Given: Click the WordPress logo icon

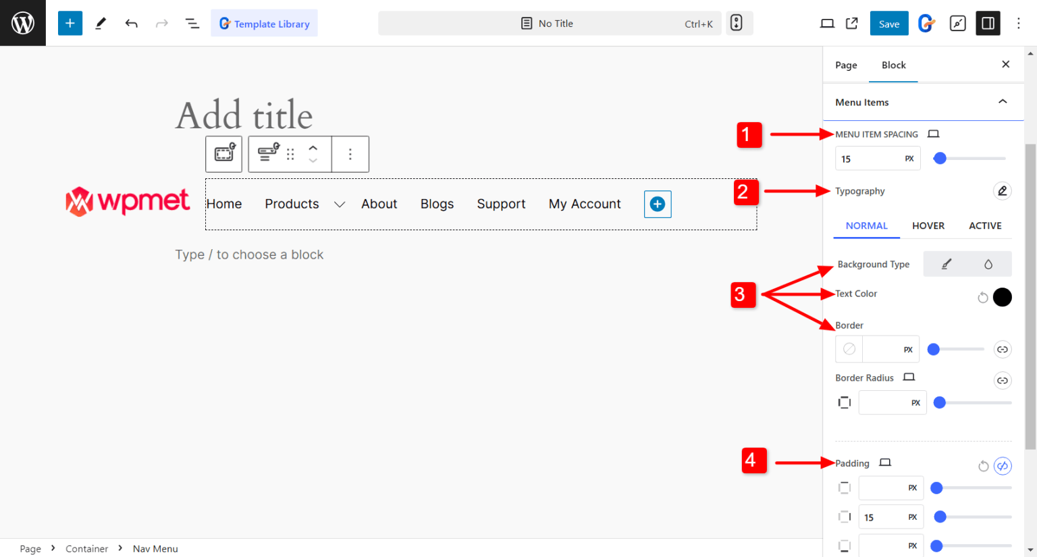Looking at the screenshot, I should coord(23,23).
